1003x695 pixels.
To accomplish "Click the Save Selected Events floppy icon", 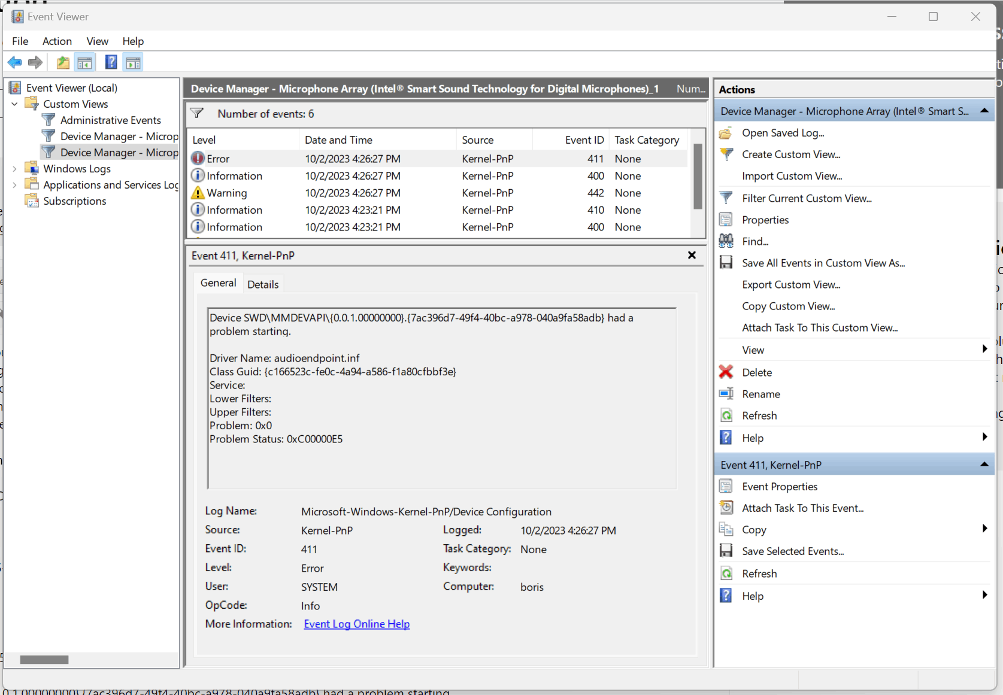I will coord(726,551).
